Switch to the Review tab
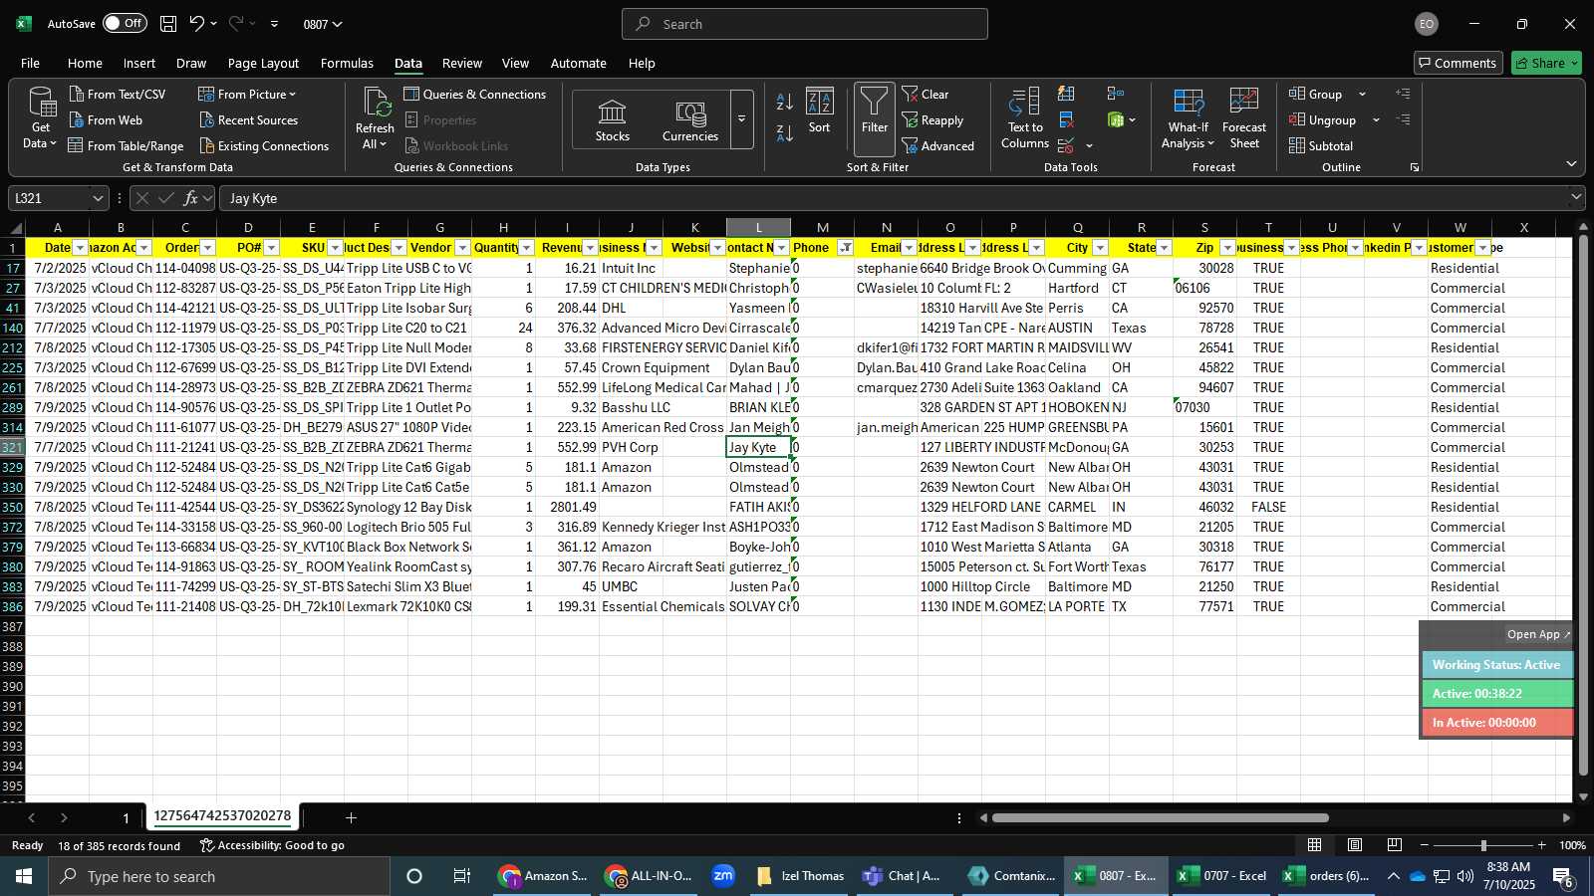This screenshot has height=896, width=1594. point(461,63)
